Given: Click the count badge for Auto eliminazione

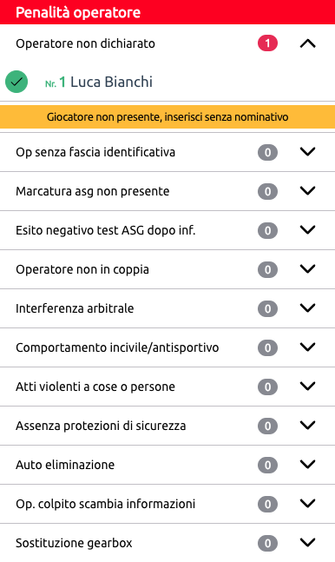Looking at the screenshot, I should (267, 465).
